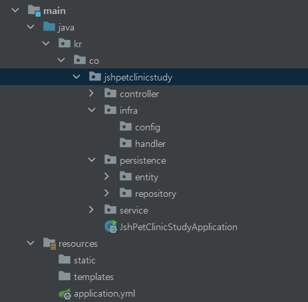Click the main module folder icon
The image size is (308, 302).
click(x=34, y=11)
